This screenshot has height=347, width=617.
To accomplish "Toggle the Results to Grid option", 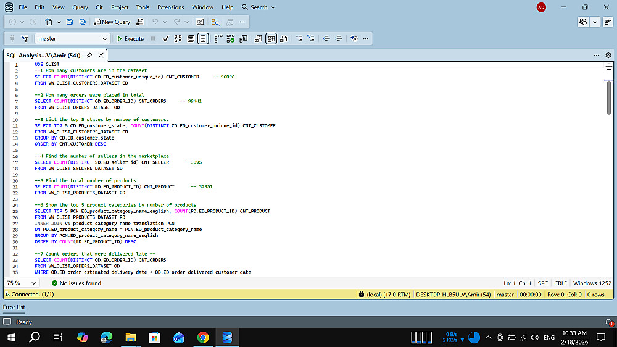I will 271,38.
